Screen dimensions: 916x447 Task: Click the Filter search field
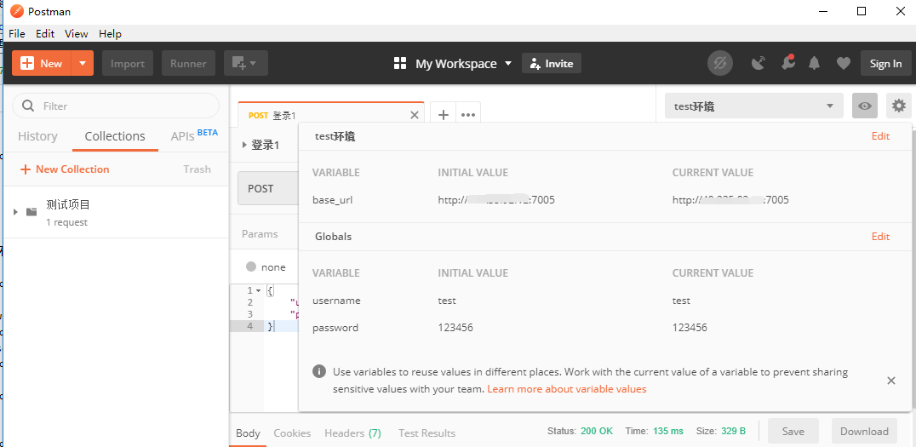(x=116, y=106)
